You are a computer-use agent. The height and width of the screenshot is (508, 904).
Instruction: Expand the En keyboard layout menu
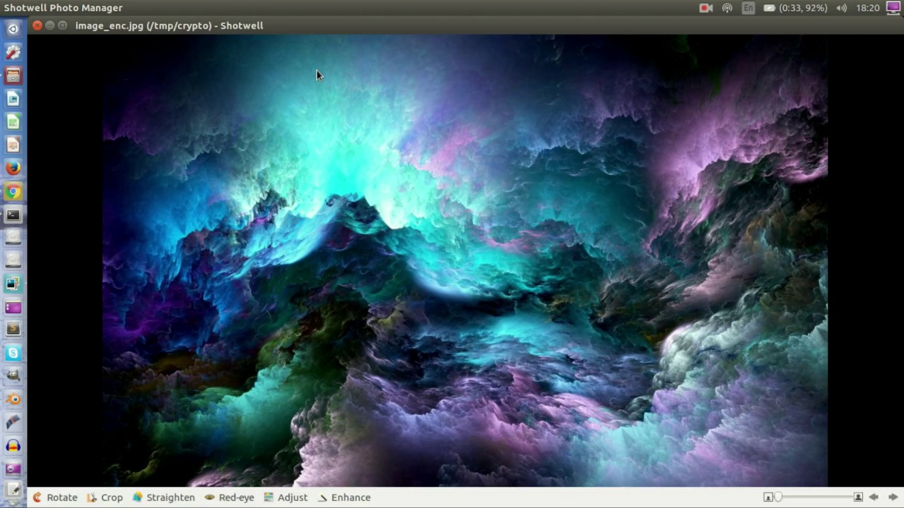point(748,8)
